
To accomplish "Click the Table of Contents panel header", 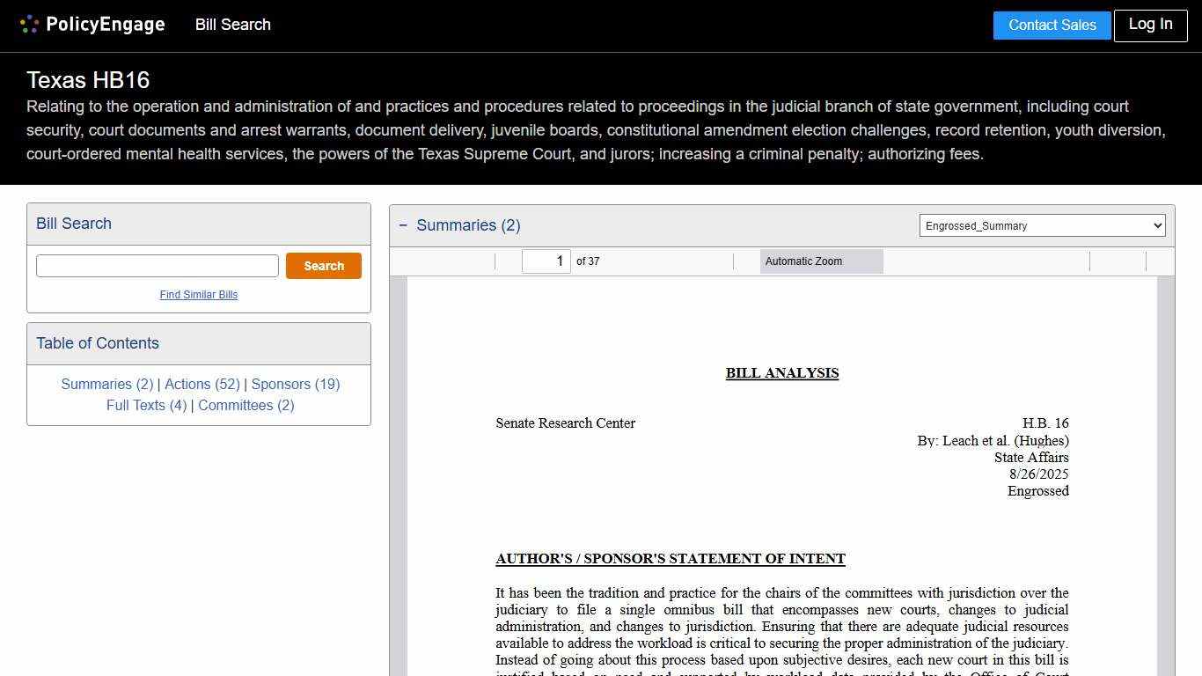I will click(x=98, y=343).
